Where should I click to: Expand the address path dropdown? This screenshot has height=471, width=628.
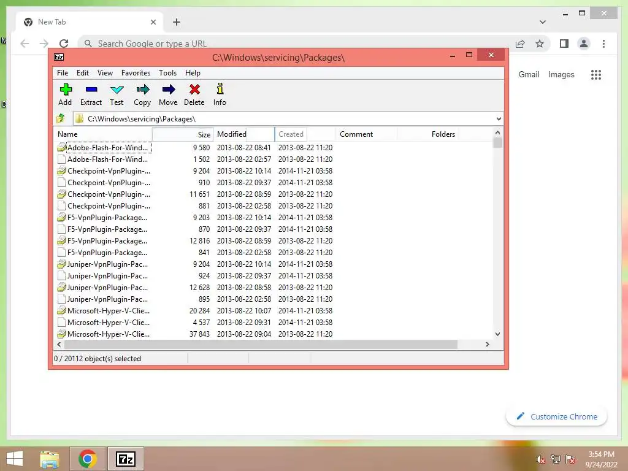coord(499,118)
